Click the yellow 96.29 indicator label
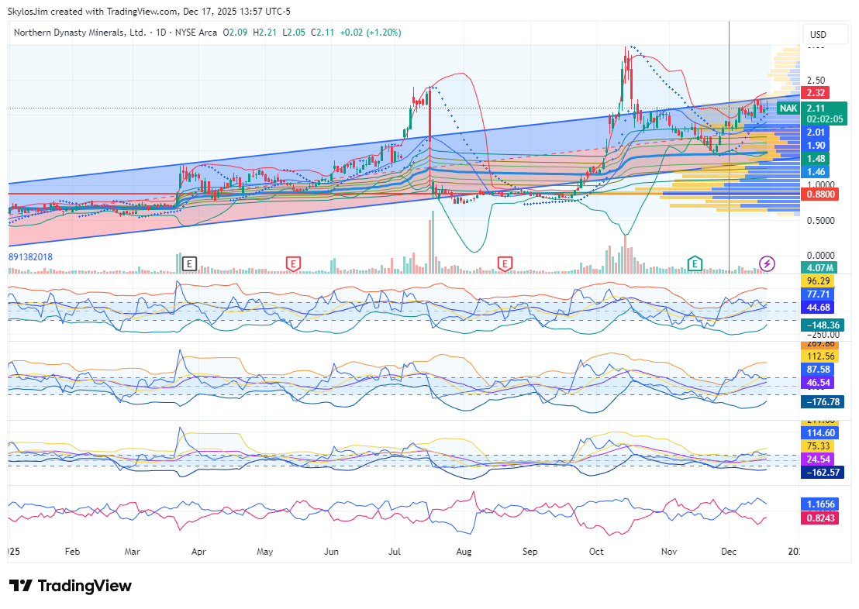Viewport: 859px width, 609px height. point(819,281)
